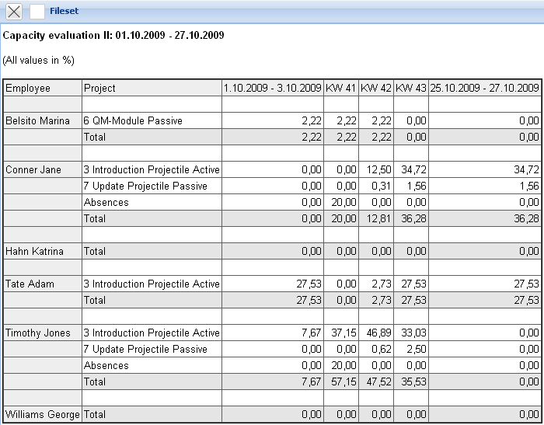Select the 6 QM-Module Passive project cell

pos(152,120)
